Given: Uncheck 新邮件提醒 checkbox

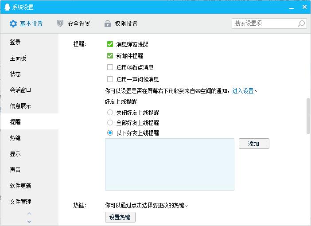Looking at the screenshot, I should pyautogui.click(x=110, y=56).
